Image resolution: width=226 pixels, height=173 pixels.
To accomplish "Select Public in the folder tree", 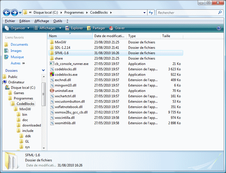I will point(13,77).
